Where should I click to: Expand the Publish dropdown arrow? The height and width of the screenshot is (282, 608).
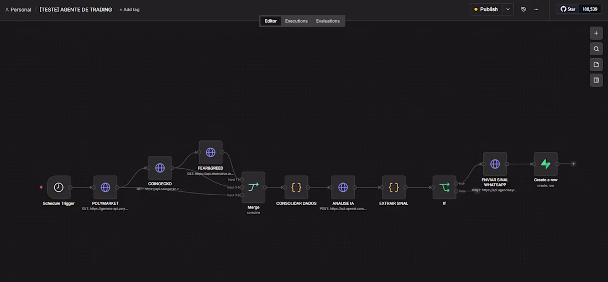pyautogui.click(x=507, y=9)
